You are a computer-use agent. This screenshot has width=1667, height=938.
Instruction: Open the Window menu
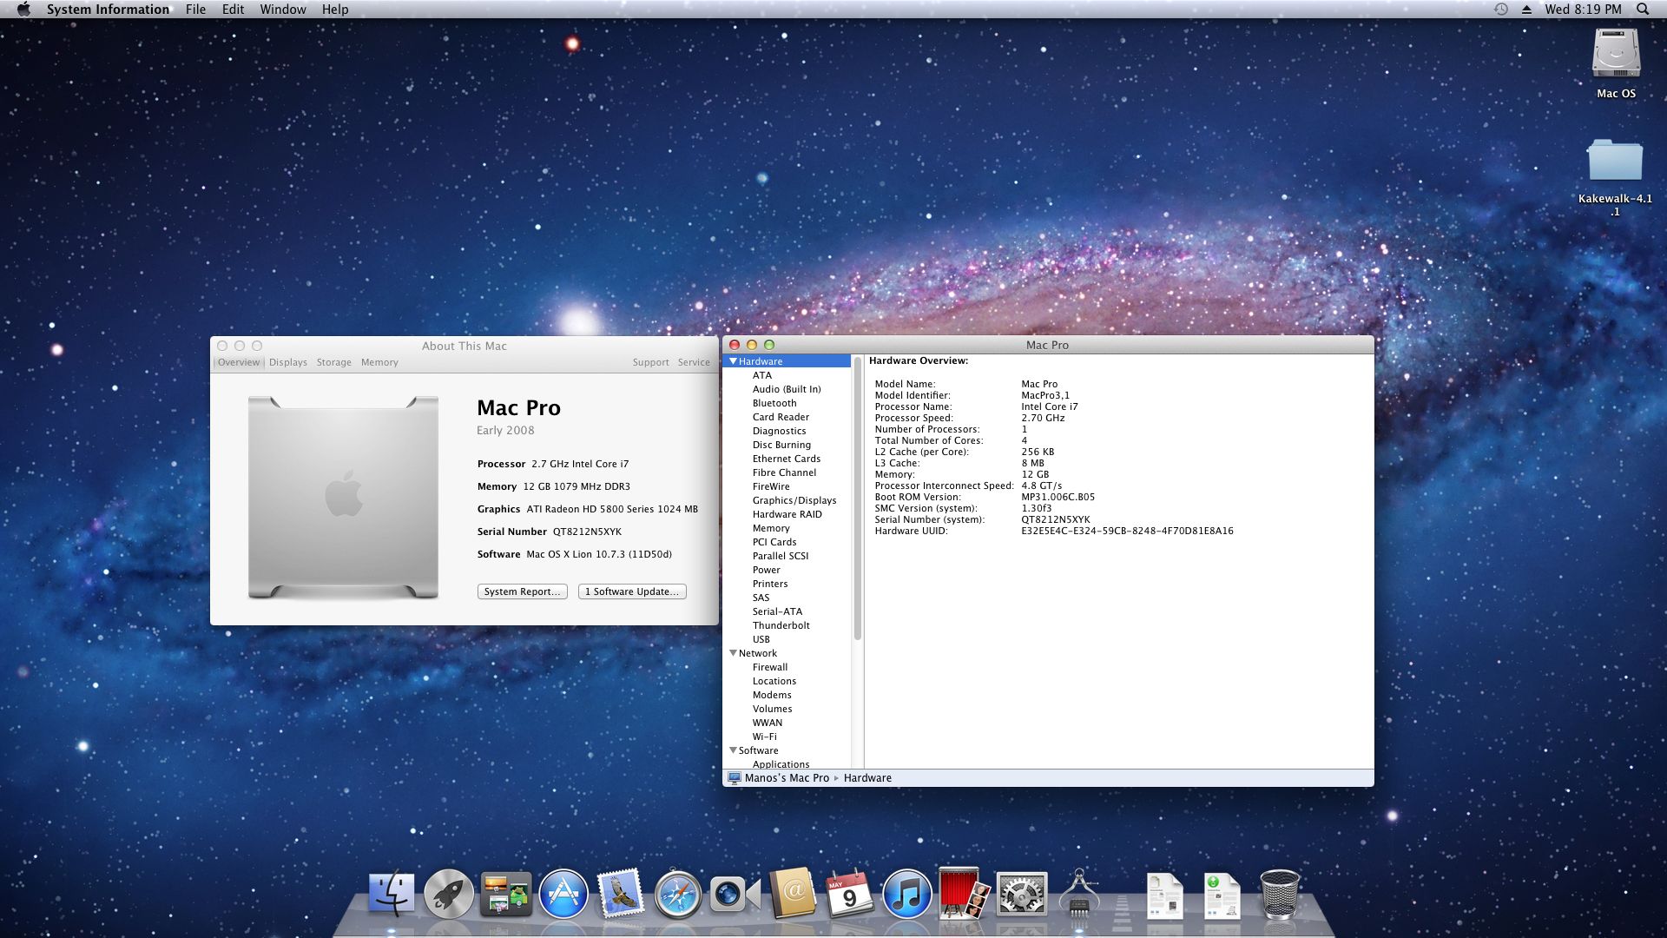[x=283, y=10]
